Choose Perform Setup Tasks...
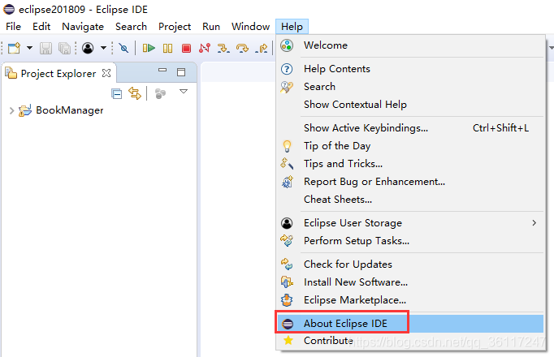The height and width of the screenshot is (357, 554). 410,241
